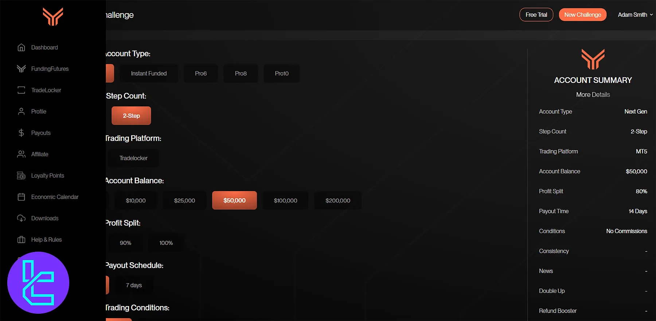Click the Loyalty Points coins icon
656x321 pixels.
[21, 176]
